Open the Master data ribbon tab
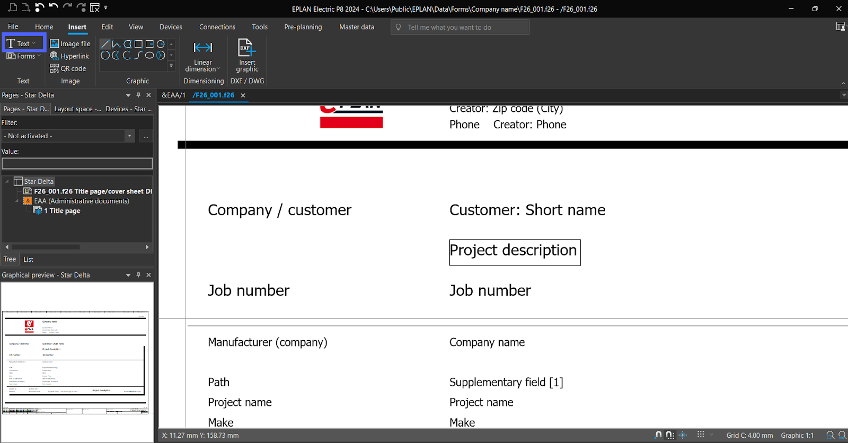 tap(356, 27)
